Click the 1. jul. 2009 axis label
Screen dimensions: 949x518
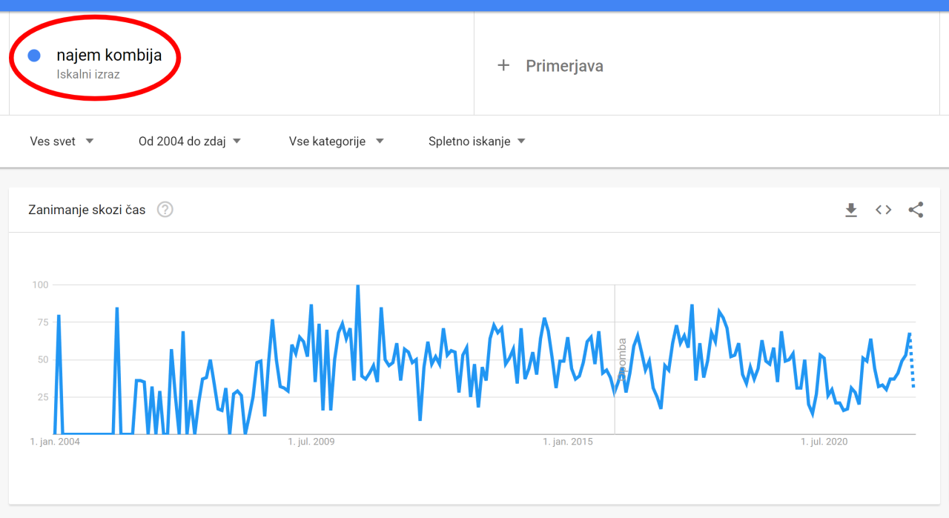[311, 442]
